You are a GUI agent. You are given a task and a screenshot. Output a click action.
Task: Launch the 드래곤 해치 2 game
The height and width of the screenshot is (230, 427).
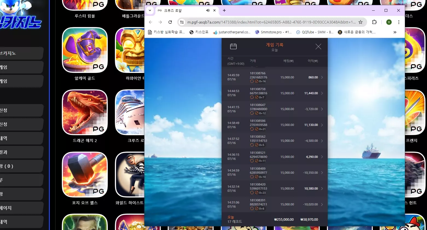pos(85,112)
